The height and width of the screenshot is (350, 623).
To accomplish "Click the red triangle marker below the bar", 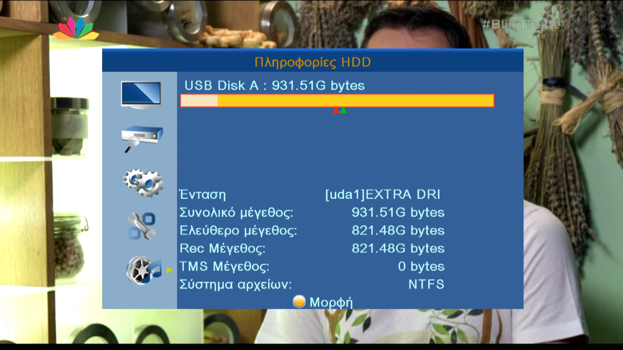I will click(x=336, y=110).
